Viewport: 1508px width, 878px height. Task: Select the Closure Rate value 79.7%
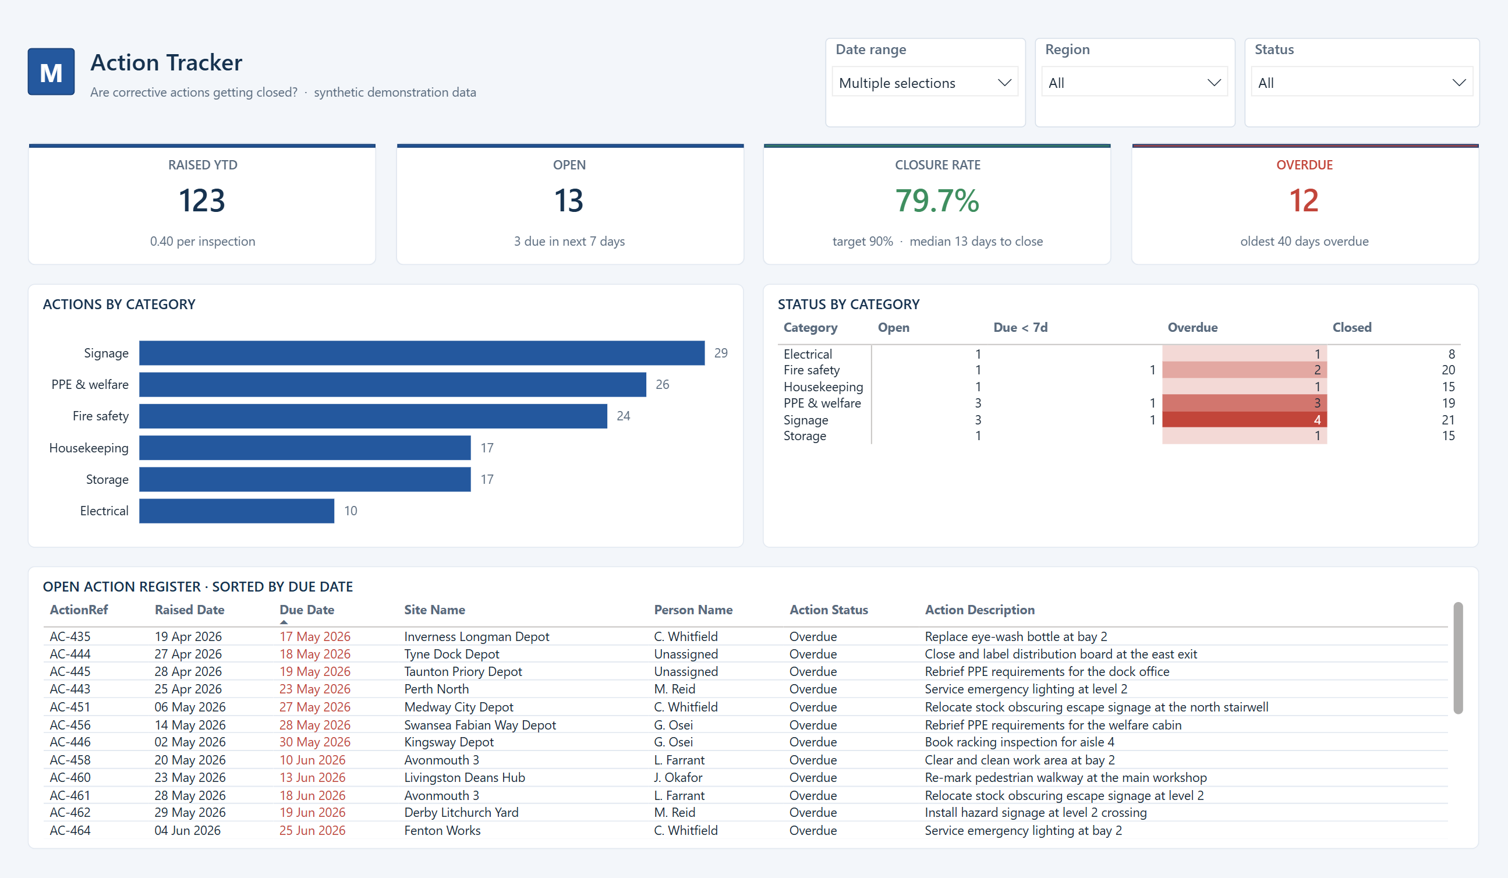937,200
